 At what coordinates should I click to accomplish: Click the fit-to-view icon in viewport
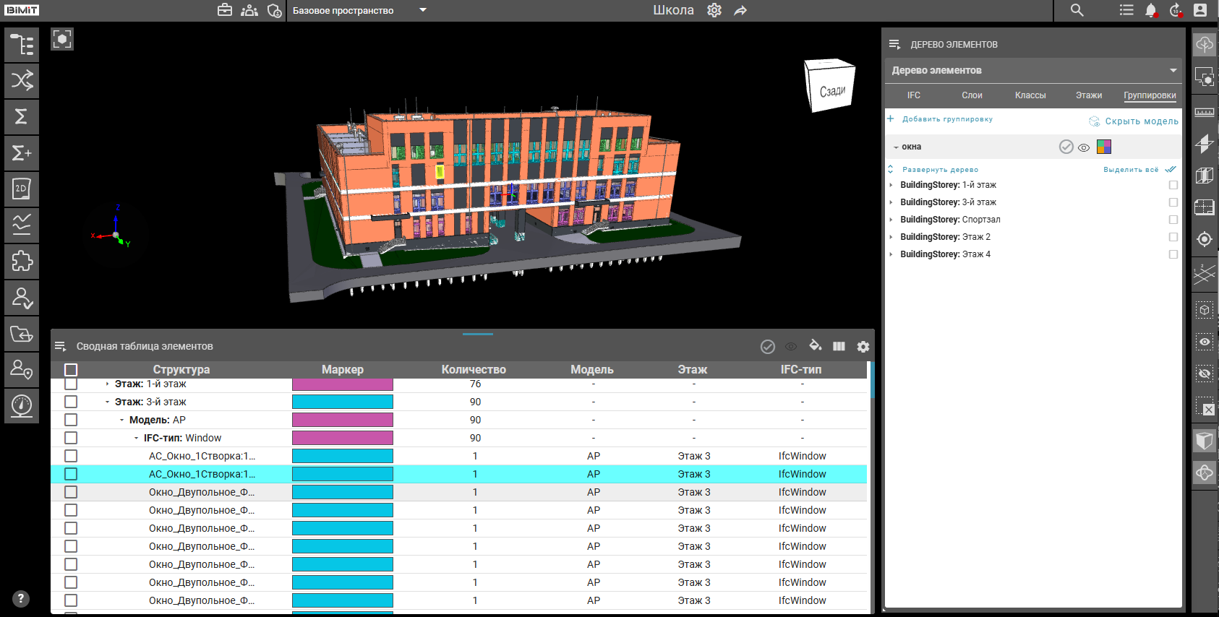point(62,39)
